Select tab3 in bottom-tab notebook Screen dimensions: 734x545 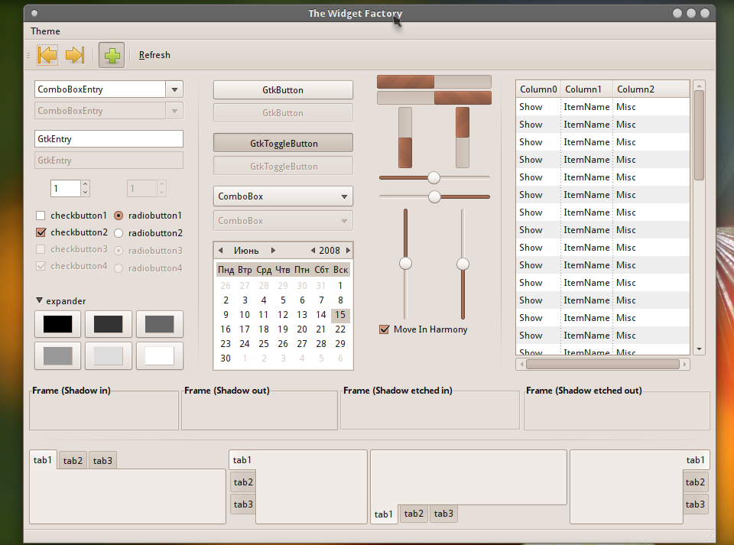pos(443,514)
